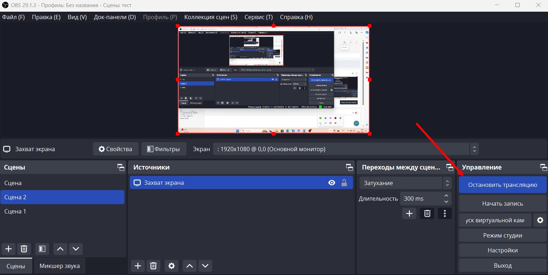Click Начать запись button
The width and height of the screenshot is (548, 275).
point(503,204)
